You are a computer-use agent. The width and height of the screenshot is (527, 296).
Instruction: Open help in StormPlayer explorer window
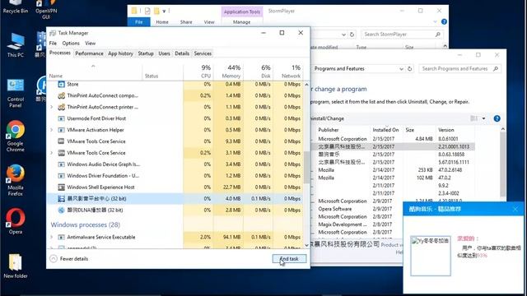point(444,22)
